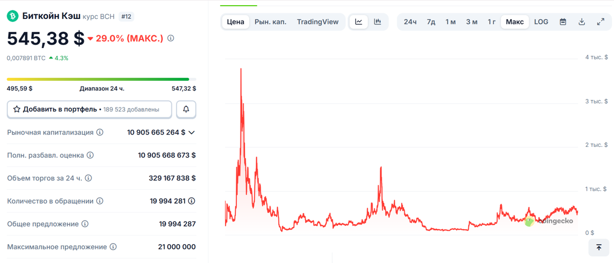
Task: Click the 4 тыс. $ axis label
Action: click(597, 57)
